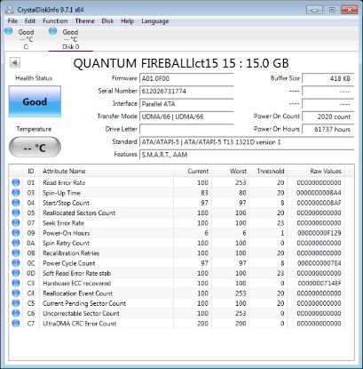Click the Worst column header
This screenshot has height=369, width=363.
coord(231,171)
